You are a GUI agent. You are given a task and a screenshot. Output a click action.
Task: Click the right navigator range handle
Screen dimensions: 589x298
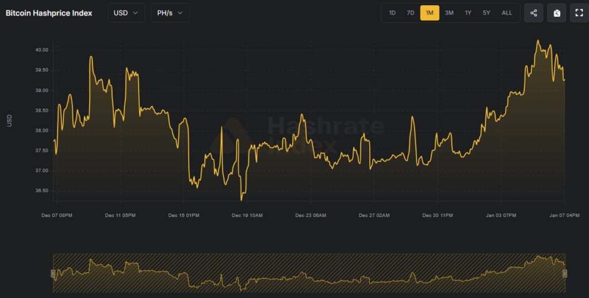pos(565,273)
